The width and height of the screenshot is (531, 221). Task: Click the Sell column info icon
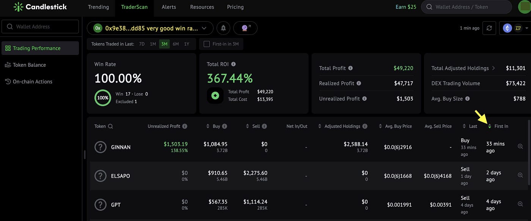pyautogui.click(x=264, y=126)
